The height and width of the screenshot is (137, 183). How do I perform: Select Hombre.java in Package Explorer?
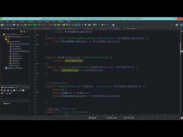tap(15, 56)
